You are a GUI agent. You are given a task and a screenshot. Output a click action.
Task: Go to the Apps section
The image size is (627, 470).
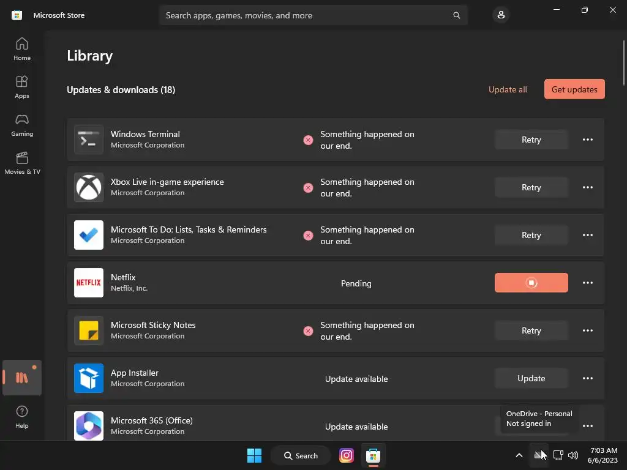22,87
